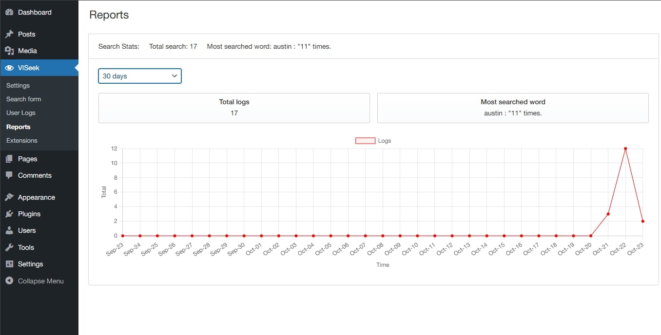Screen dimensions: 661x335
Task: Click the Posts pushpin icon
Action: point(9,34)
